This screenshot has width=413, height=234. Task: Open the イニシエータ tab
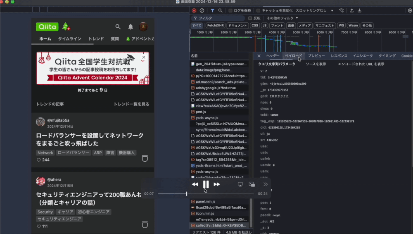coord(363,56)
